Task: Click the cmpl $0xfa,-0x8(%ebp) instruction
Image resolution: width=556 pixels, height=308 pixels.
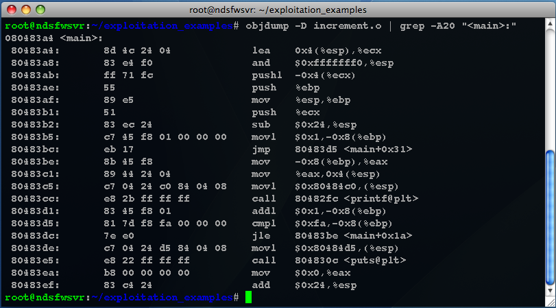Action: tap(322, 223)
